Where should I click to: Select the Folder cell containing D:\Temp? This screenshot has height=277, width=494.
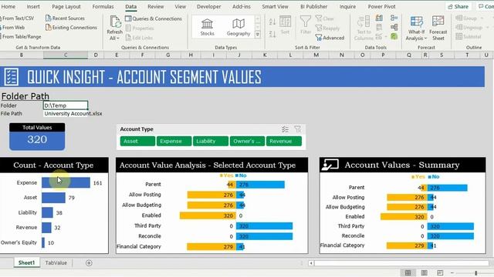tap(65, 105)
